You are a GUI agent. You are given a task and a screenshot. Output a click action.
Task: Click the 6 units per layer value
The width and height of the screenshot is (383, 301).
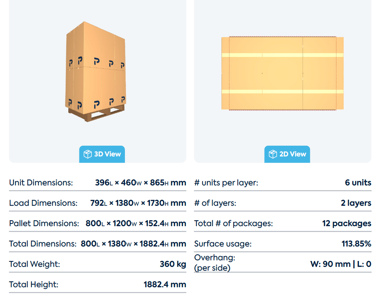tap(358, 183)
